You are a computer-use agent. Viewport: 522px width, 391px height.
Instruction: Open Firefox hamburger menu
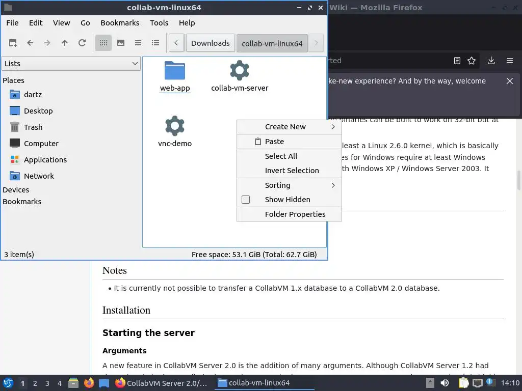pos(510,61)
